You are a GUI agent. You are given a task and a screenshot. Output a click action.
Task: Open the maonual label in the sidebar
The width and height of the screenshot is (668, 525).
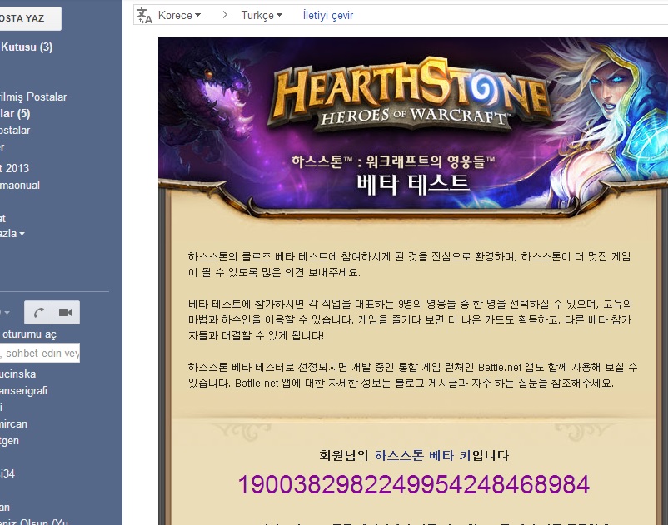click(20, 185)
